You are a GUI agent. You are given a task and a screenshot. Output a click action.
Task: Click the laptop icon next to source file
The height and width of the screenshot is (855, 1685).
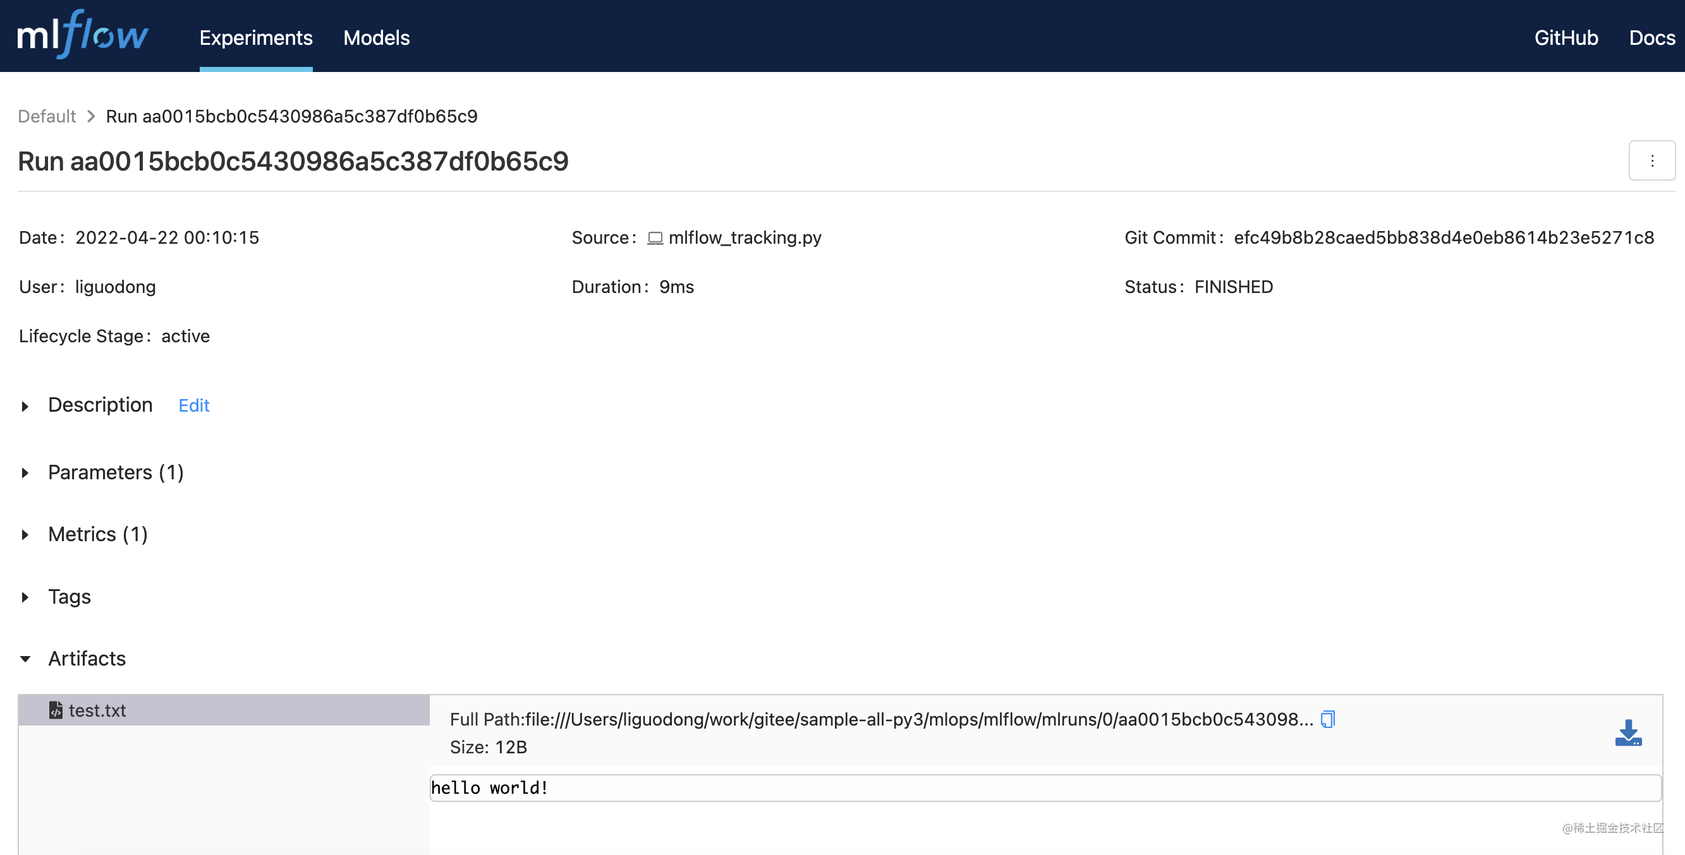coord(654,237)
